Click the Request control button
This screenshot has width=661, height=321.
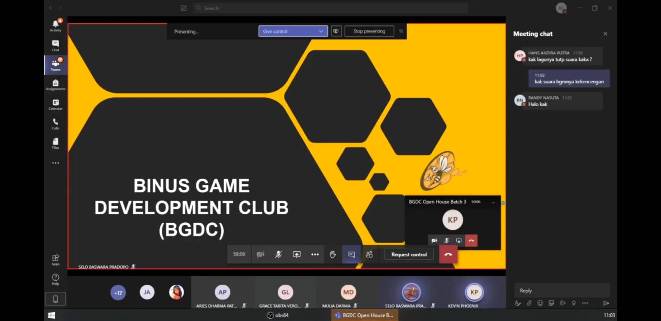point(409,254)
